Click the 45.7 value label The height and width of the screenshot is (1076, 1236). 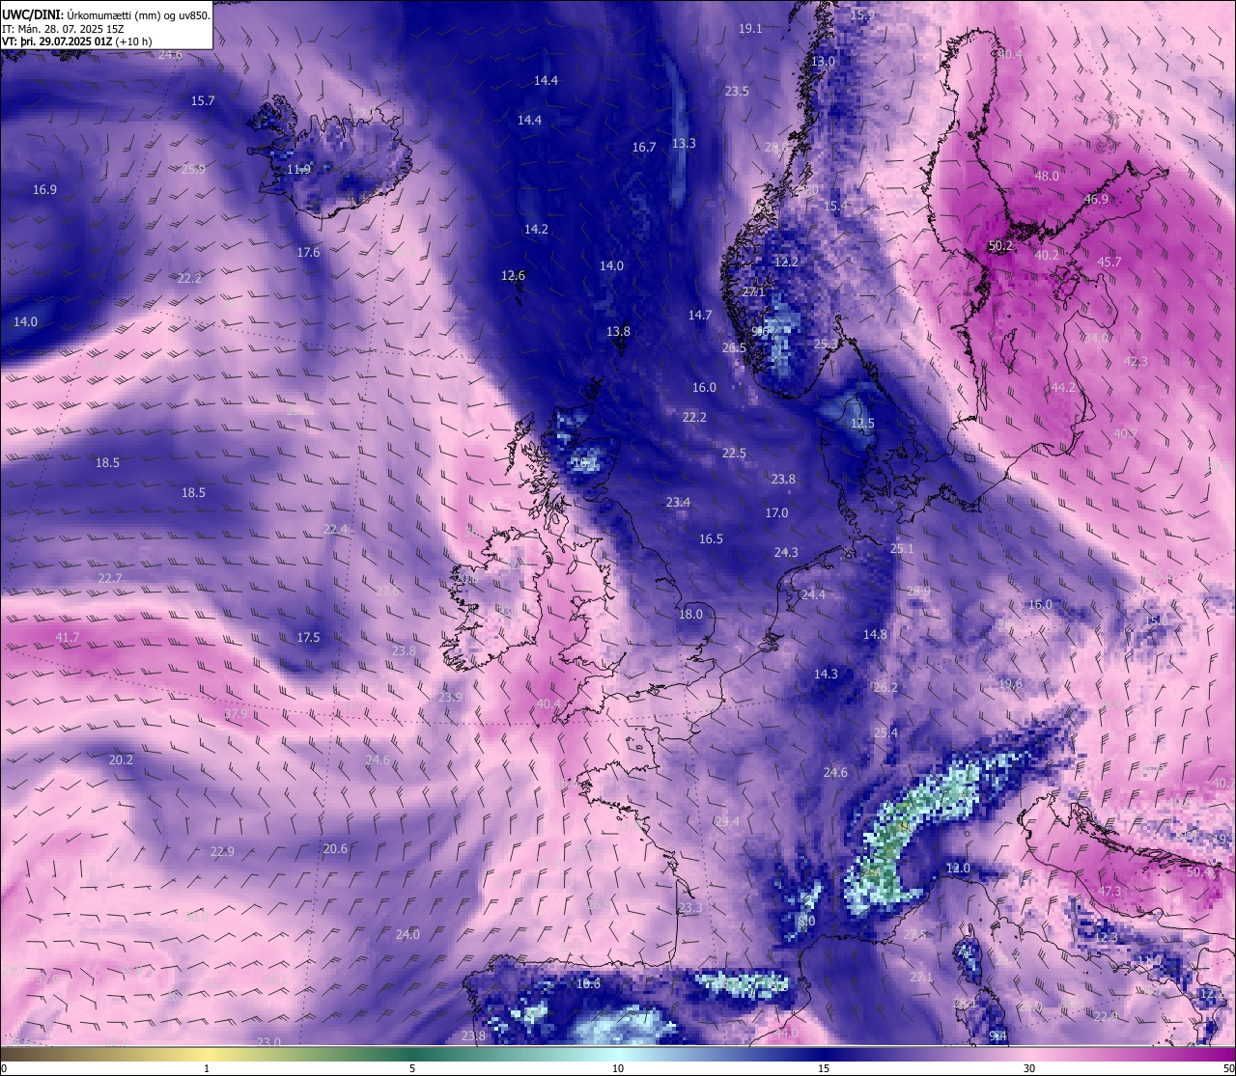tap(1110, 262)
